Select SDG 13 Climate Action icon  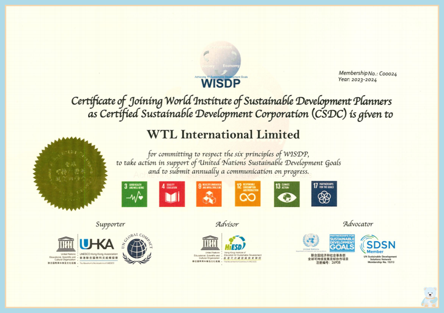(x=287, y=194)
